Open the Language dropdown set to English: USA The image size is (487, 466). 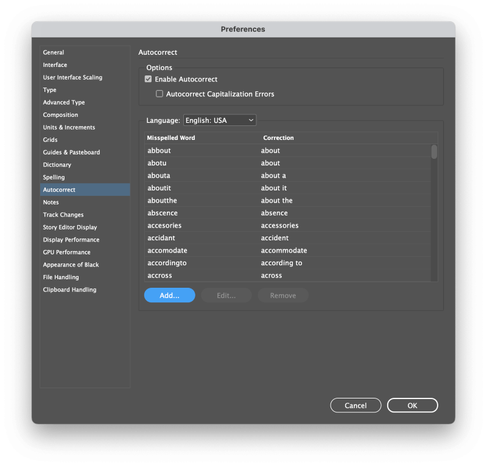click(x=220, y=120)
